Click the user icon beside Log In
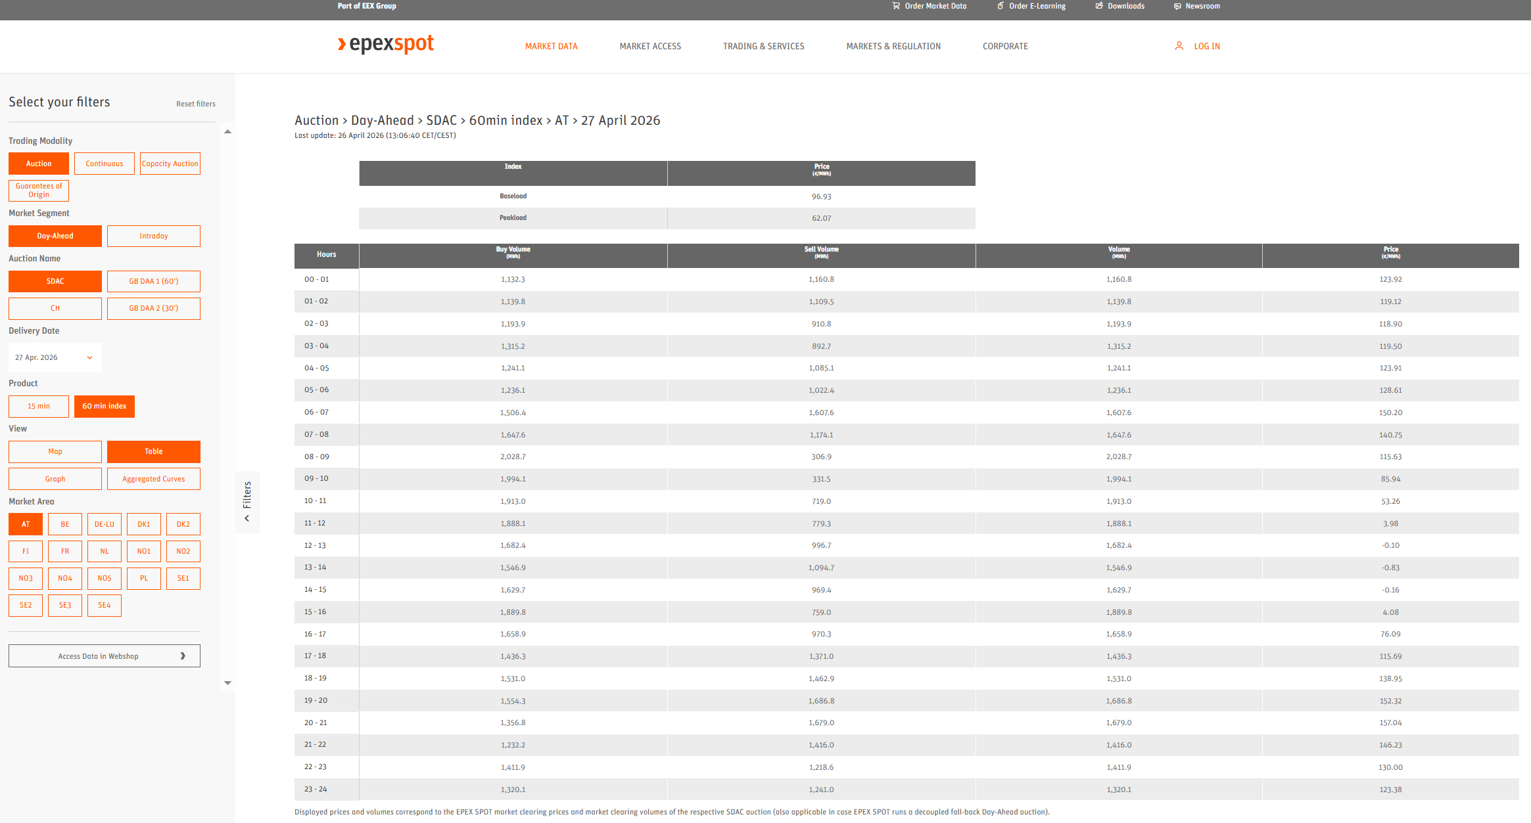1531x823 pixels. click(x=1179, y=46)
